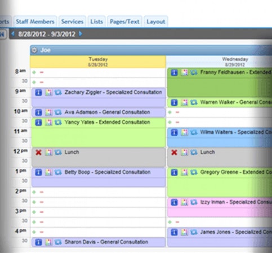Click recurrence icon for Sharon Davis
This screenshot has height=253, width=272.
click(58, 242)
